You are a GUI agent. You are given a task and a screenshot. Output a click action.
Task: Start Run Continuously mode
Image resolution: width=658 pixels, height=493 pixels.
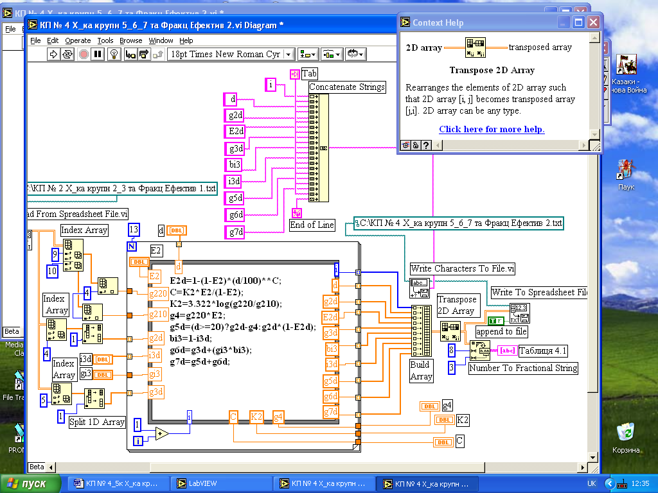(67, 54)
